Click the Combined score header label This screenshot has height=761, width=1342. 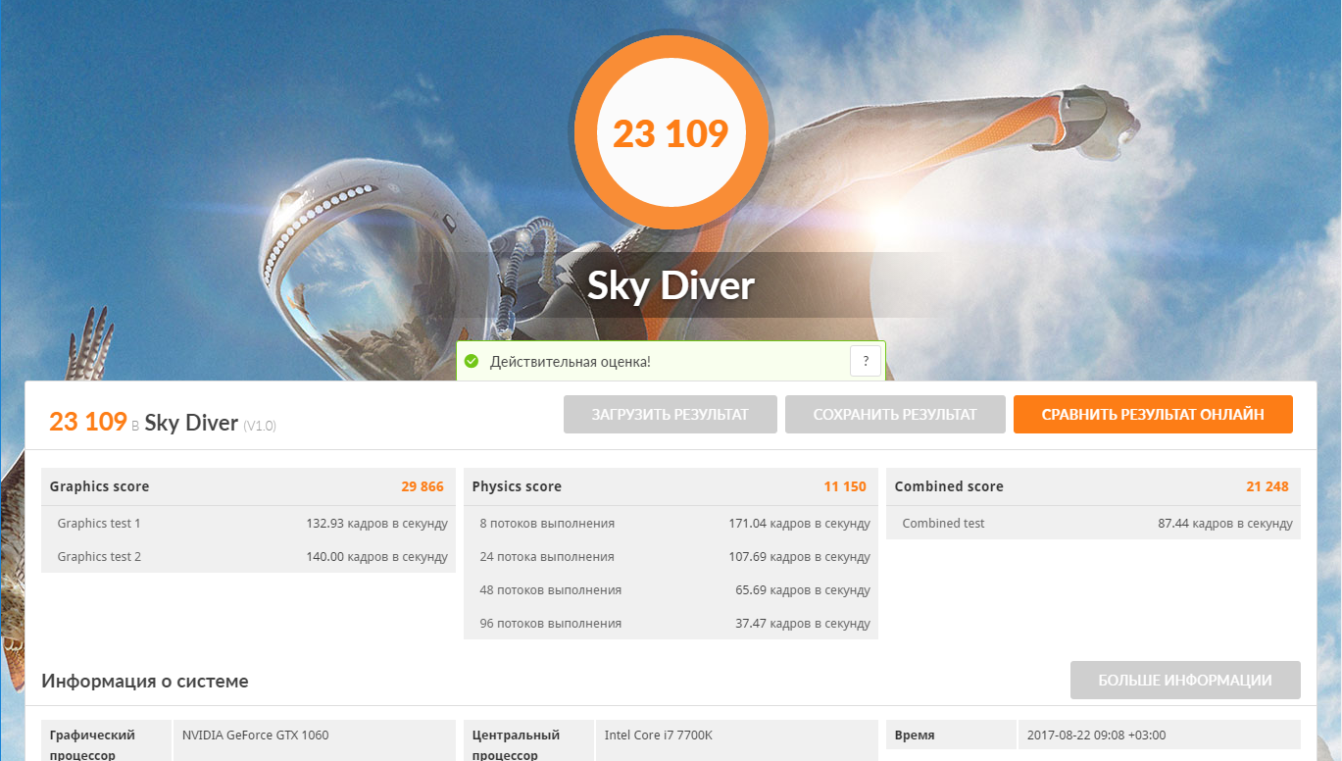949,486
